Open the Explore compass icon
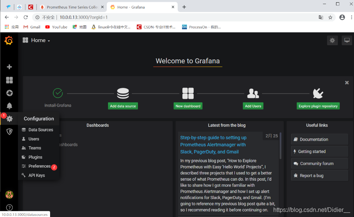 point(9,93)
